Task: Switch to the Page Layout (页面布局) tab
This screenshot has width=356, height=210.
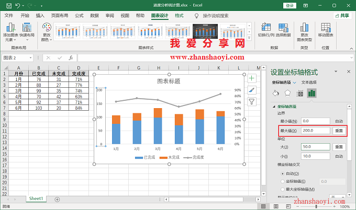Action: tap(60, 16)
